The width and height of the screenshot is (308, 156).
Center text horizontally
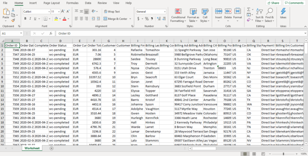(x=81, y=19)
